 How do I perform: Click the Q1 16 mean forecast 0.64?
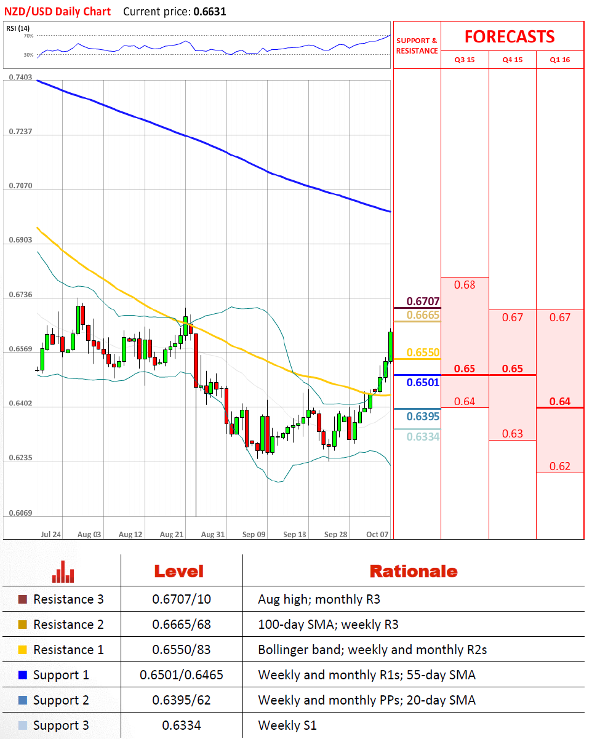tap(560, 401)
